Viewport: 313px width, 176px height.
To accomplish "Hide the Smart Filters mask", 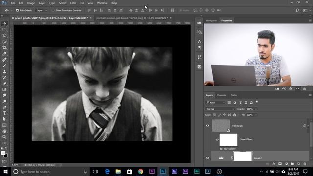I will [217, 140].
